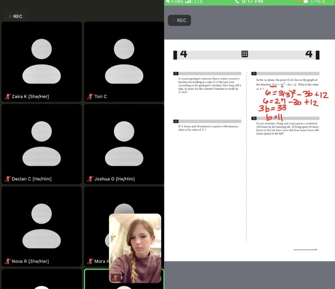Tap the coastal geologist question text
This screenshot has height=289, width=335.
210,85
